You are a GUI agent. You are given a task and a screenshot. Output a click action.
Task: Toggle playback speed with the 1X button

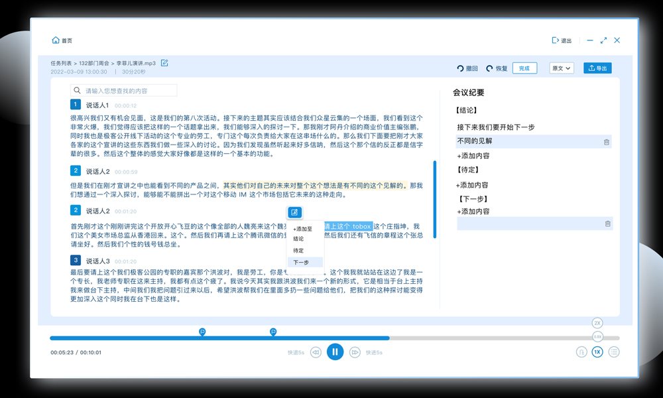tap(597, 352)
